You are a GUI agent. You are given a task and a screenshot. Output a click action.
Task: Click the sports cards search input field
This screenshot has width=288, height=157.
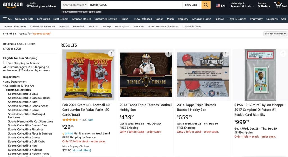click(x=135, y=5)
